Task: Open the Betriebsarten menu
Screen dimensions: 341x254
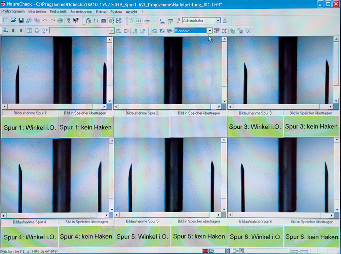Action: click(x=81, y=12)
